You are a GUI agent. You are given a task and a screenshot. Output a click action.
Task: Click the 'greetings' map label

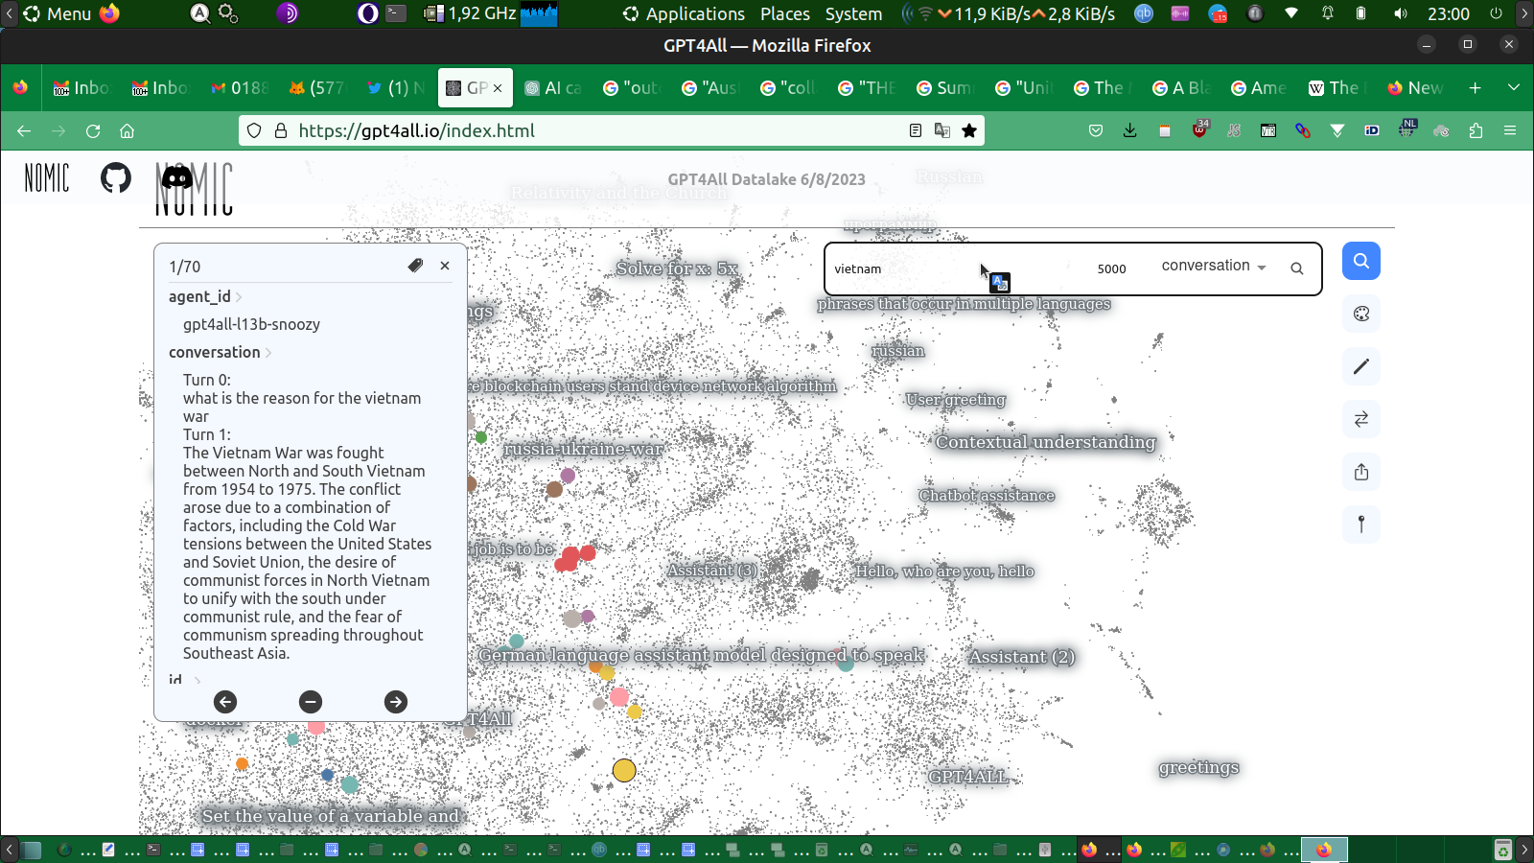(x=1198, y=767)
